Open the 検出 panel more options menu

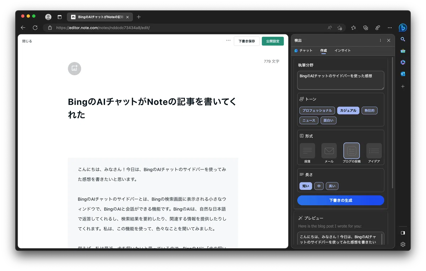pos(381,40)
